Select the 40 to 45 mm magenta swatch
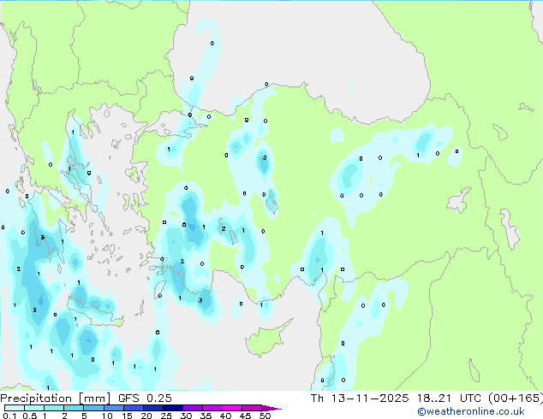 click(232, 408)
